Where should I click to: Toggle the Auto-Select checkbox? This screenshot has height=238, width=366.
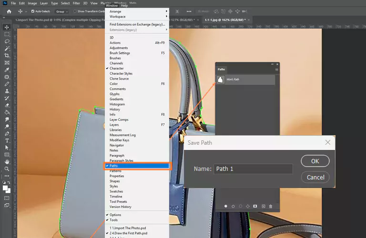pyautogui.click(x=33, y=11)
